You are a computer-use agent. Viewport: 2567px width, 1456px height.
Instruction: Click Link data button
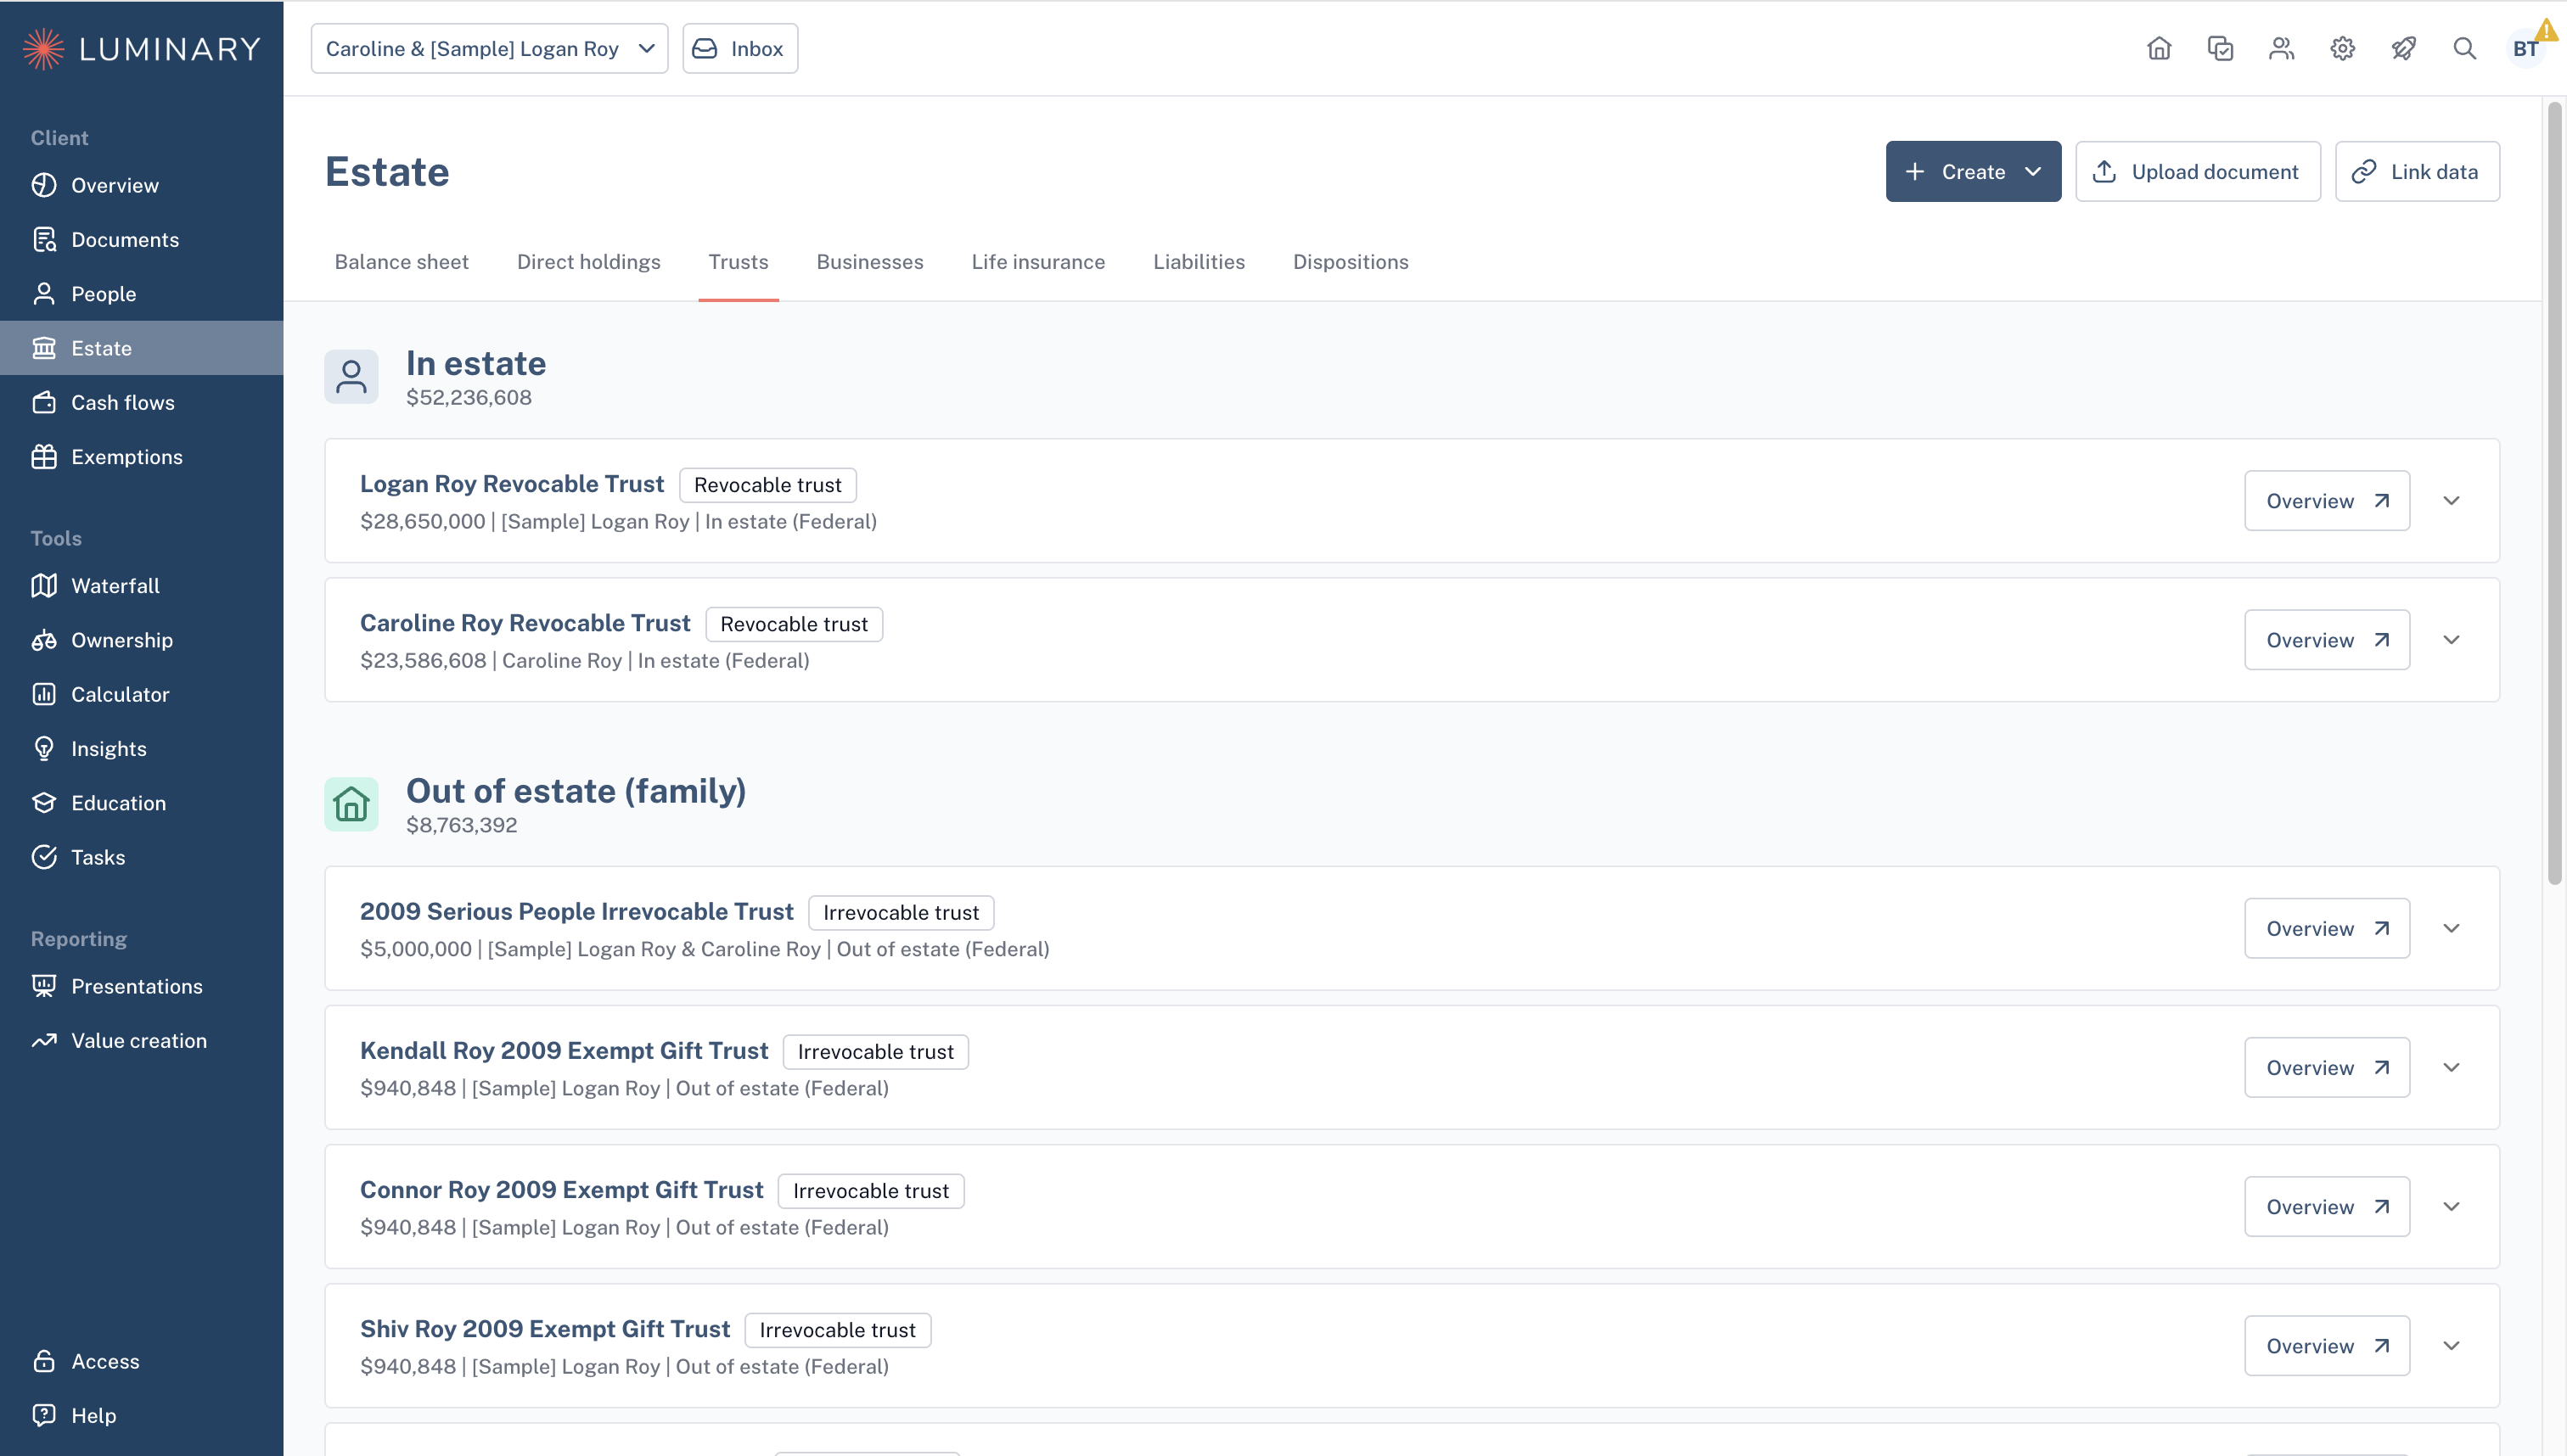2417,171
